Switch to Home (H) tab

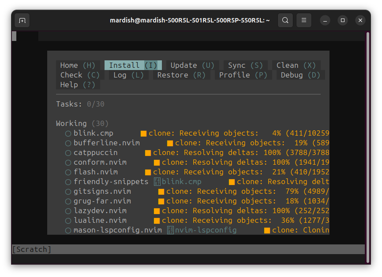[78, 66]
